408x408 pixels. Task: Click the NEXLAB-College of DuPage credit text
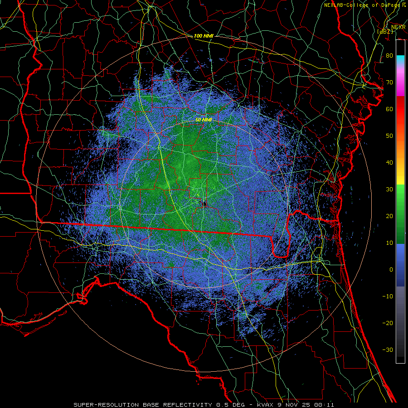[365, 5]
